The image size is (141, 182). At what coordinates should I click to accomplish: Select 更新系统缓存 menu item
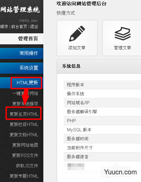(25, 104)
